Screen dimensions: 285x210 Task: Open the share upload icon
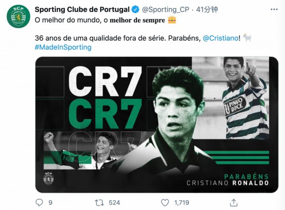(234, 202)
